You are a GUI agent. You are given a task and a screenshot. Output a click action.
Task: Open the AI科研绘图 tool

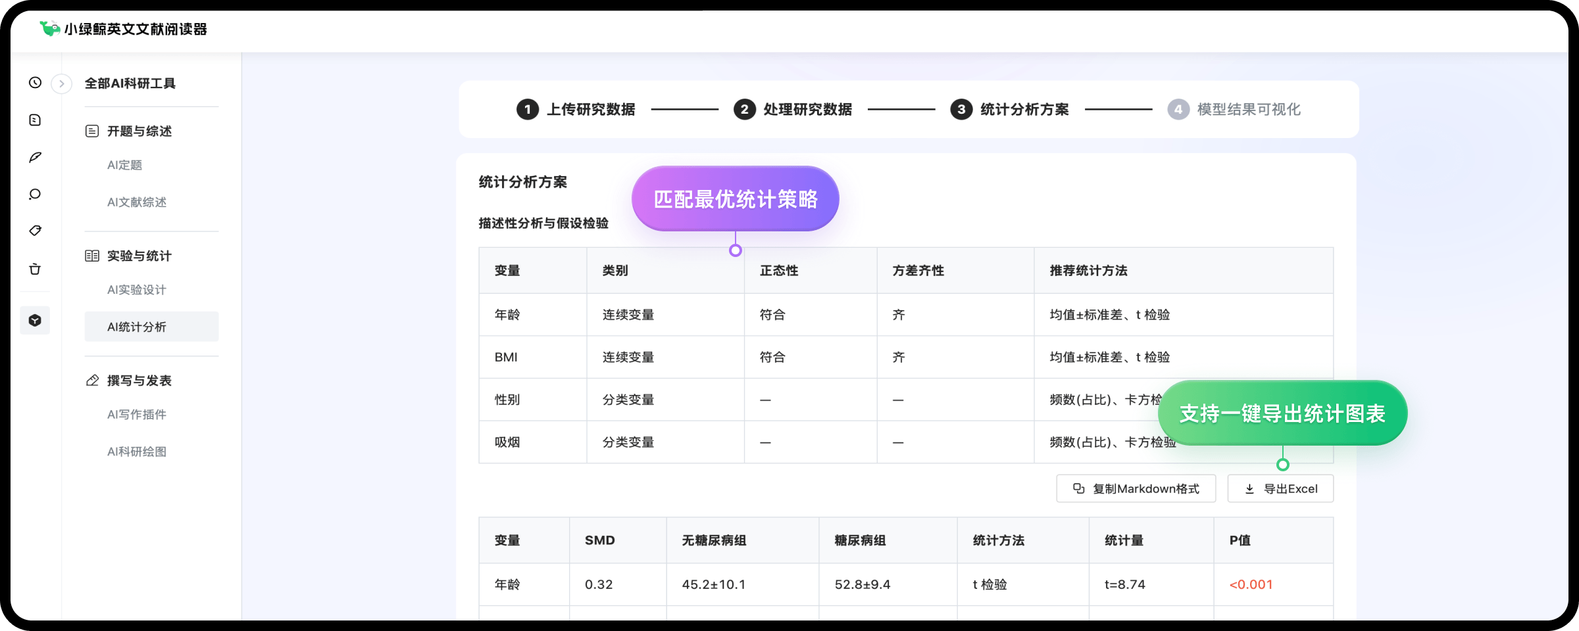pos(137,452)
